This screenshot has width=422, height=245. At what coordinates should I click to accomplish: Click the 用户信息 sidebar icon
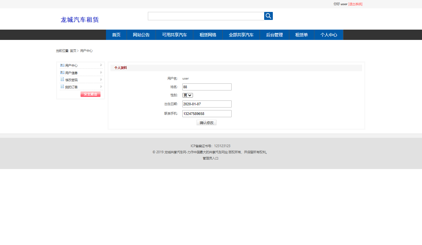(62, 72)
